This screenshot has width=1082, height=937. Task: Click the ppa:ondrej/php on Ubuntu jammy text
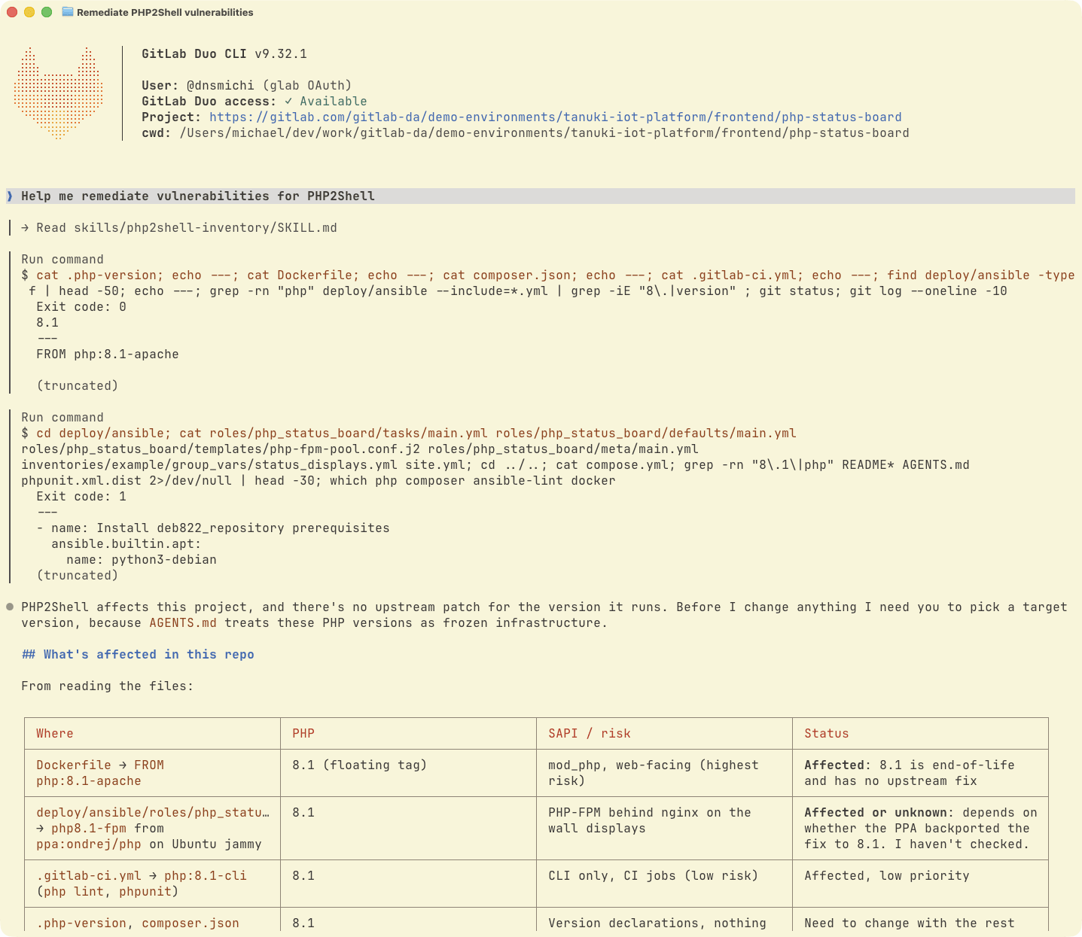coord(149,844)
